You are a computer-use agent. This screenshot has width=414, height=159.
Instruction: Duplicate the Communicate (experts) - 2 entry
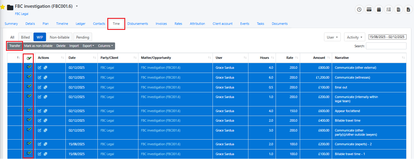(x=45, y=144)
